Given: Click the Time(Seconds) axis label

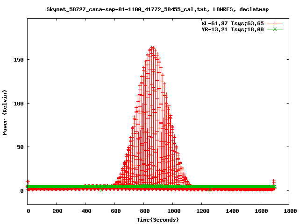Looking at the screenshot, I should [158, 220].
